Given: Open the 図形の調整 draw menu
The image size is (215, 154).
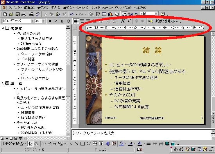Looking at the screenshot, I should 14,143.
